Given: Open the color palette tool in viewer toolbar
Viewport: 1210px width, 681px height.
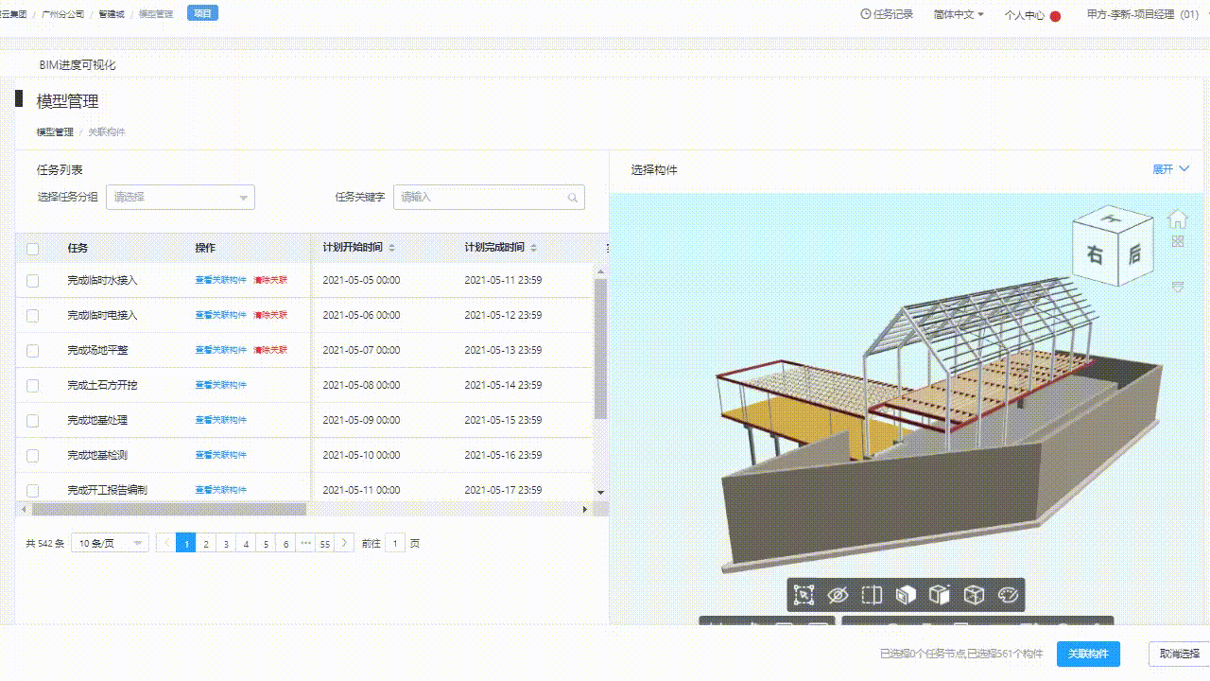Looking at the screenshot, I should 1008,595.
